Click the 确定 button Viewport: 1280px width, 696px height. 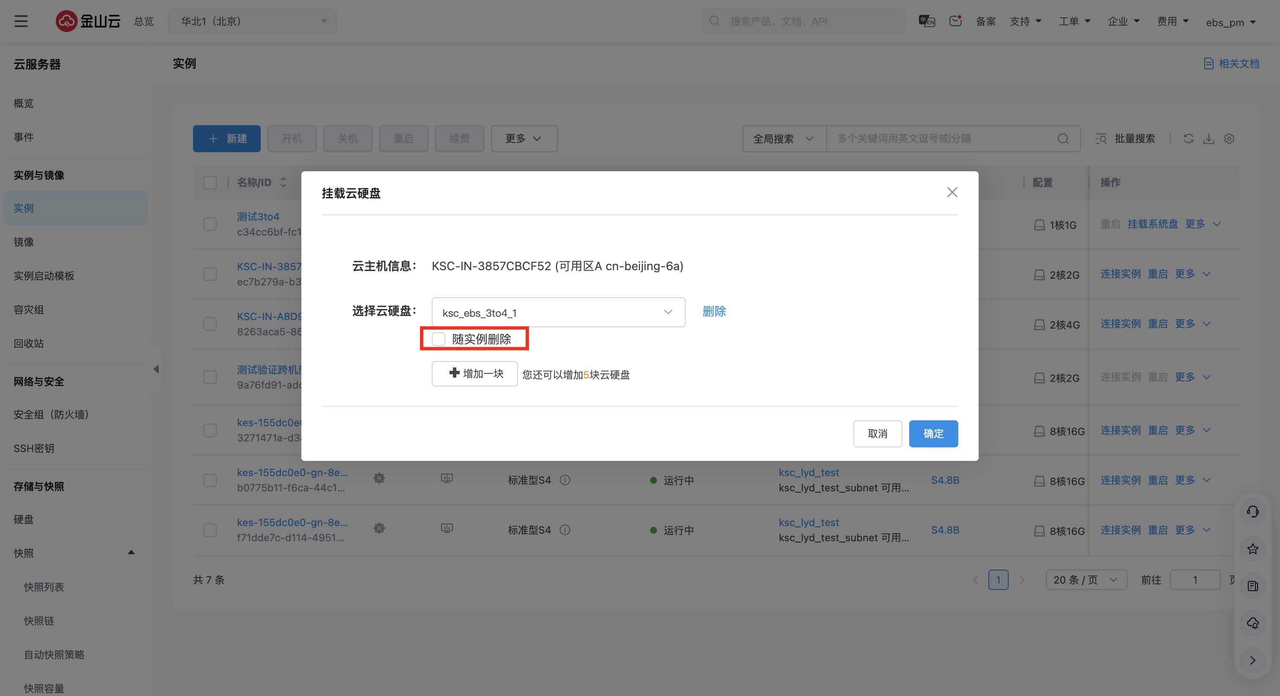(x=932, y=433)
